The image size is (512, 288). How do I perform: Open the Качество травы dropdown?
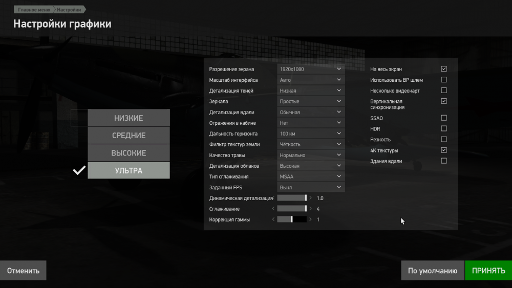311,155
